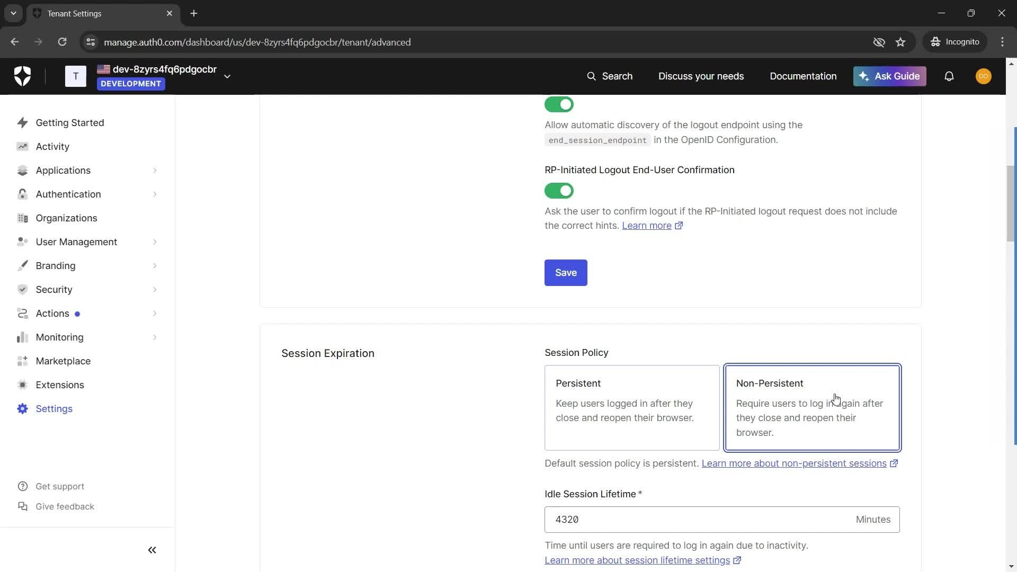Viewport: 1017px width, 572px height.
Task: Bookmark this page with star icon
Action: tap(900, 42)
